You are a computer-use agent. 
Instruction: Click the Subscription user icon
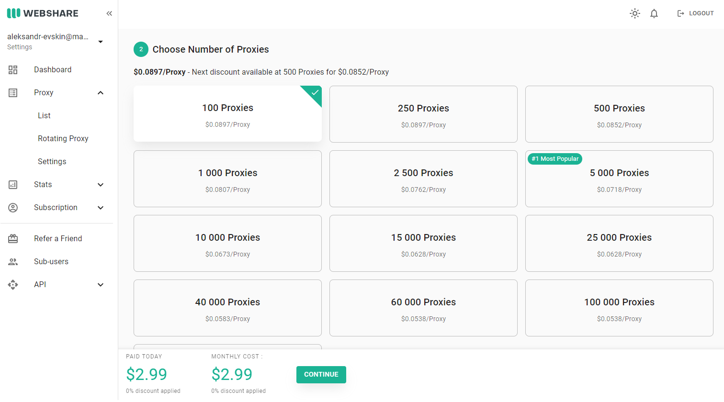pyautogui.click(x=13, y=208)
